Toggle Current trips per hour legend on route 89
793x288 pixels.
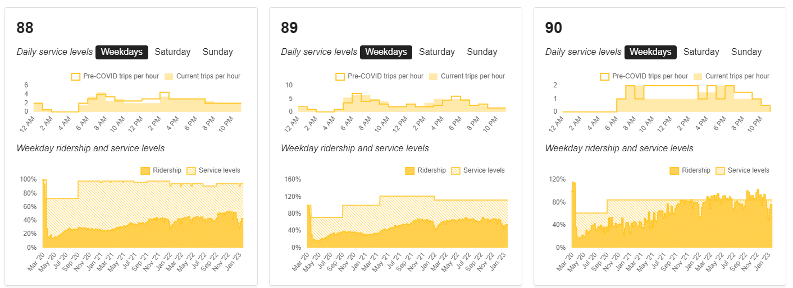click(434, 76)
